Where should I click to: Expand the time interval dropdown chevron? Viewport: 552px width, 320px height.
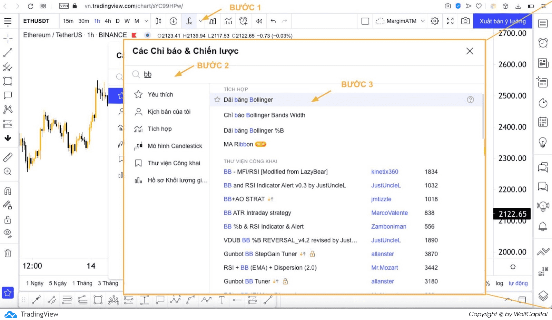pyautogui.click(x=146, y=21)
